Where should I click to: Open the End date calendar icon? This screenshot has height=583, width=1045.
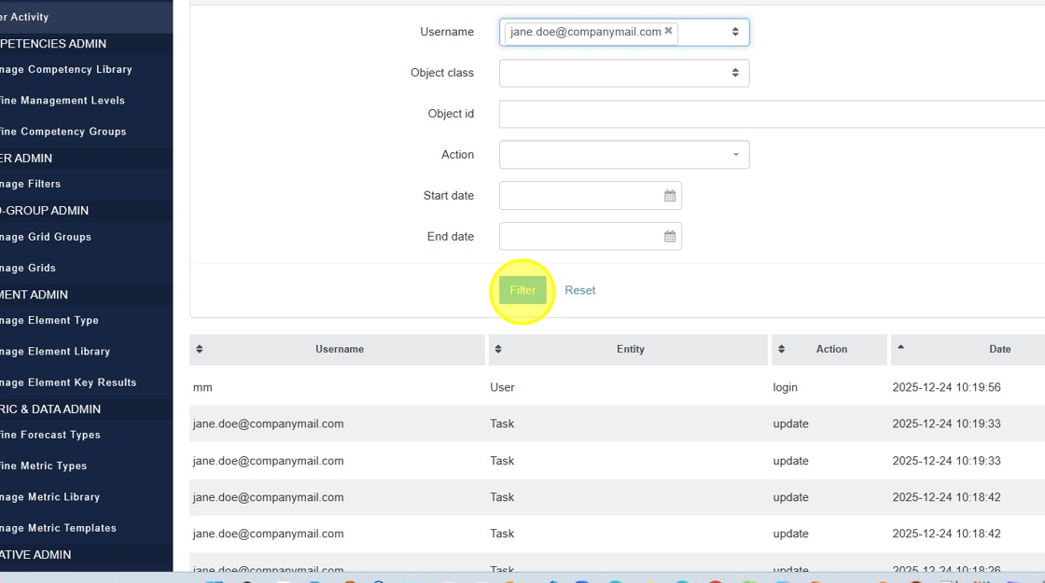(x=670, y=237)
